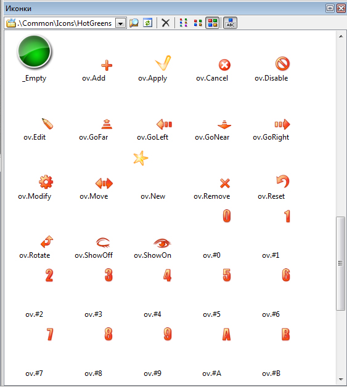The height and width of the screenshot is (387, 347).
Task: Toggle the ABC icon labels button
Action: point(231,23)
